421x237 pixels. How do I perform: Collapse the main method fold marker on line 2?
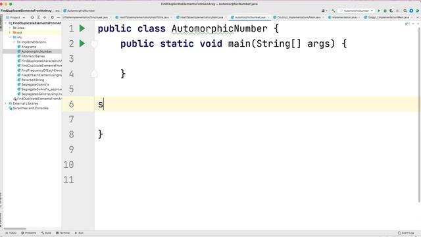tap(94, 43)
